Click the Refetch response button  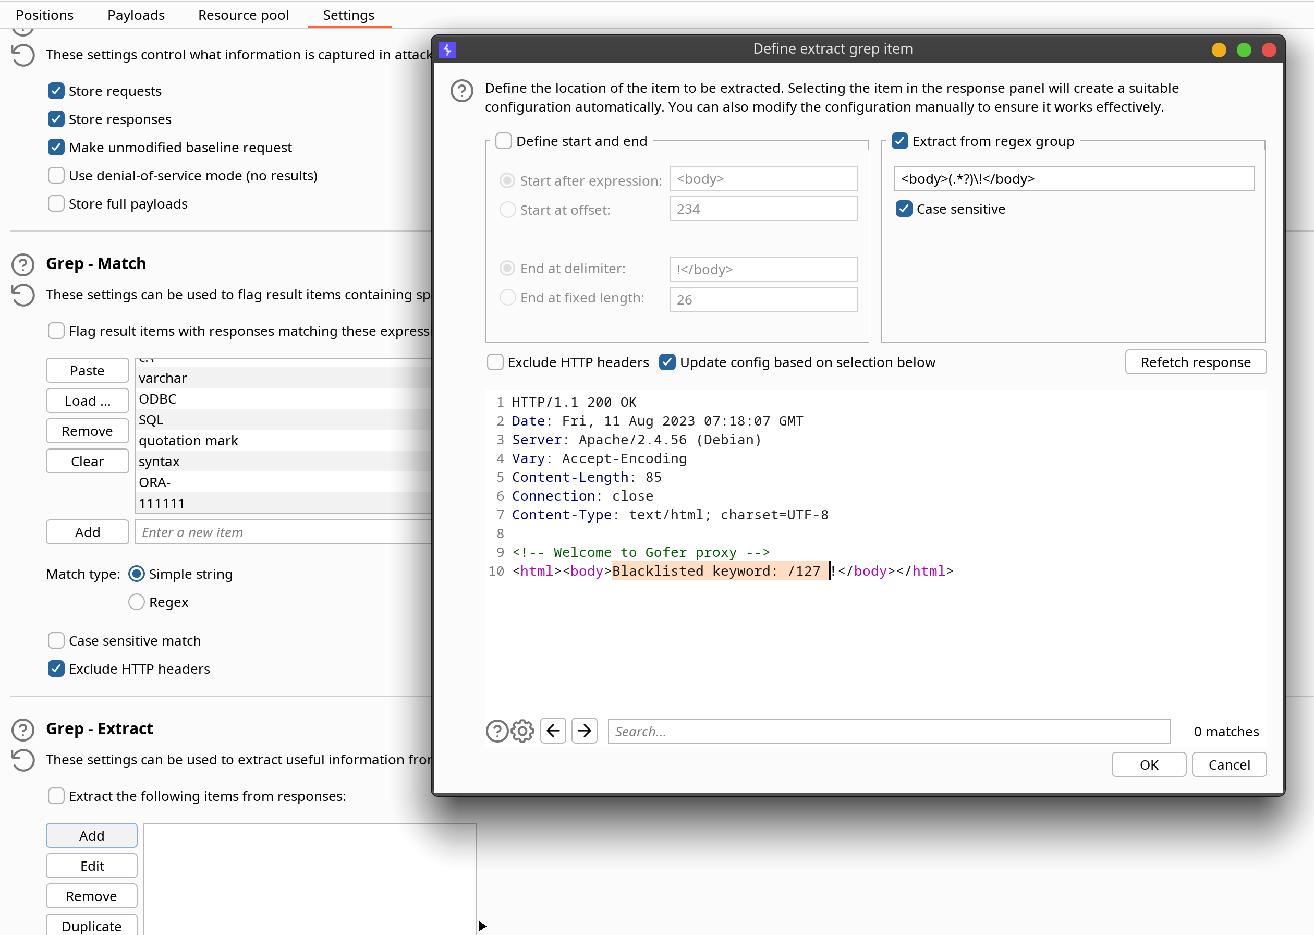pyautogui.click(x=1196, y=362)
